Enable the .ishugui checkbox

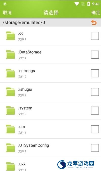pyautogui.click(x=95, y=92)
